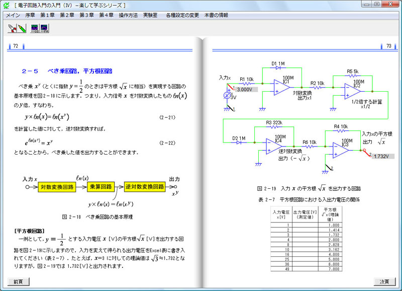Click the R3 322k resistor
402x291 pixels.
pos(274,127)
